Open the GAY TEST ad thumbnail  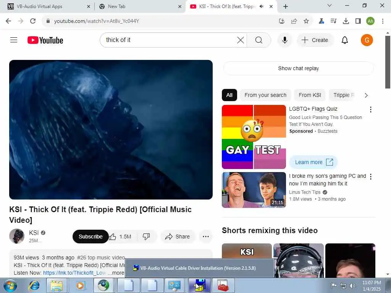click(254, 137)
